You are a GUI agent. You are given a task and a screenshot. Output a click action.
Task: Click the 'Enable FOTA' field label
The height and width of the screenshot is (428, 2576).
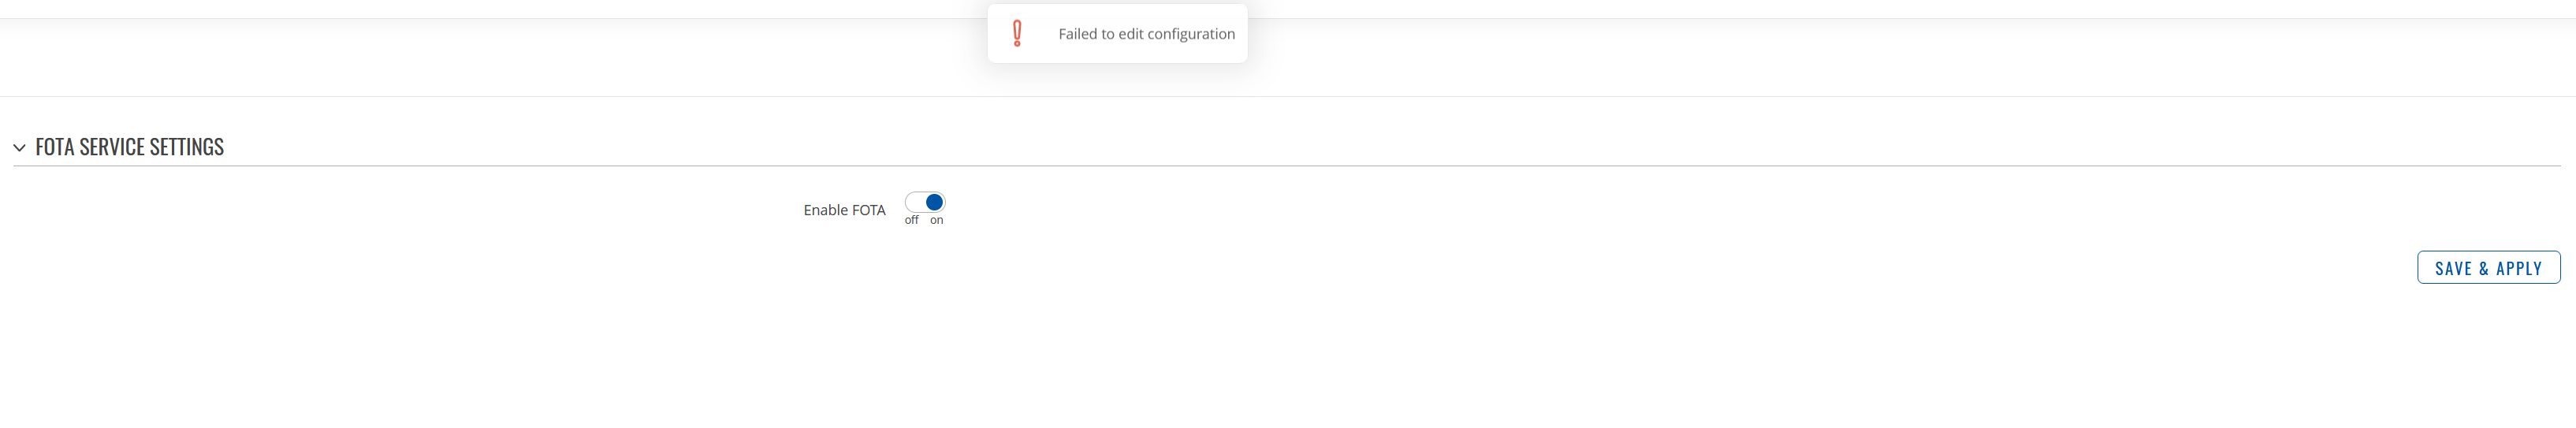point(844,210)
